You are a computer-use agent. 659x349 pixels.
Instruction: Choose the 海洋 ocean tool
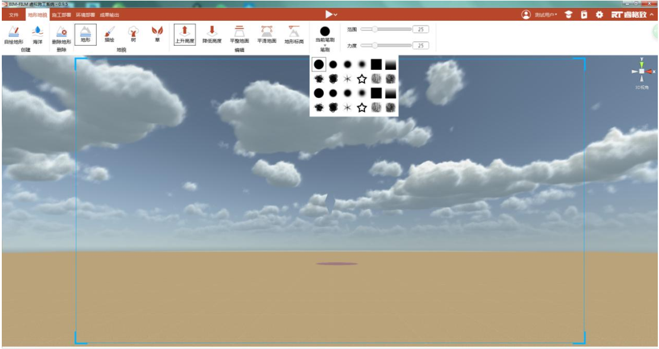pos(37,34)
